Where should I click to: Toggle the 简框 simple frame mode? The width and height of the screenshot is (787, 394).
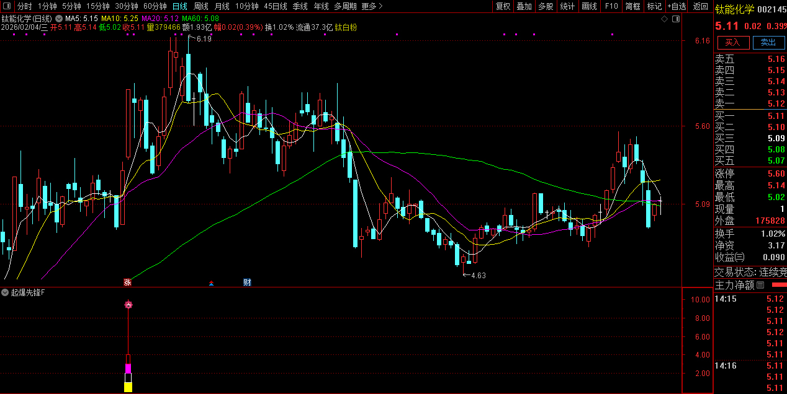coord(633,6)
